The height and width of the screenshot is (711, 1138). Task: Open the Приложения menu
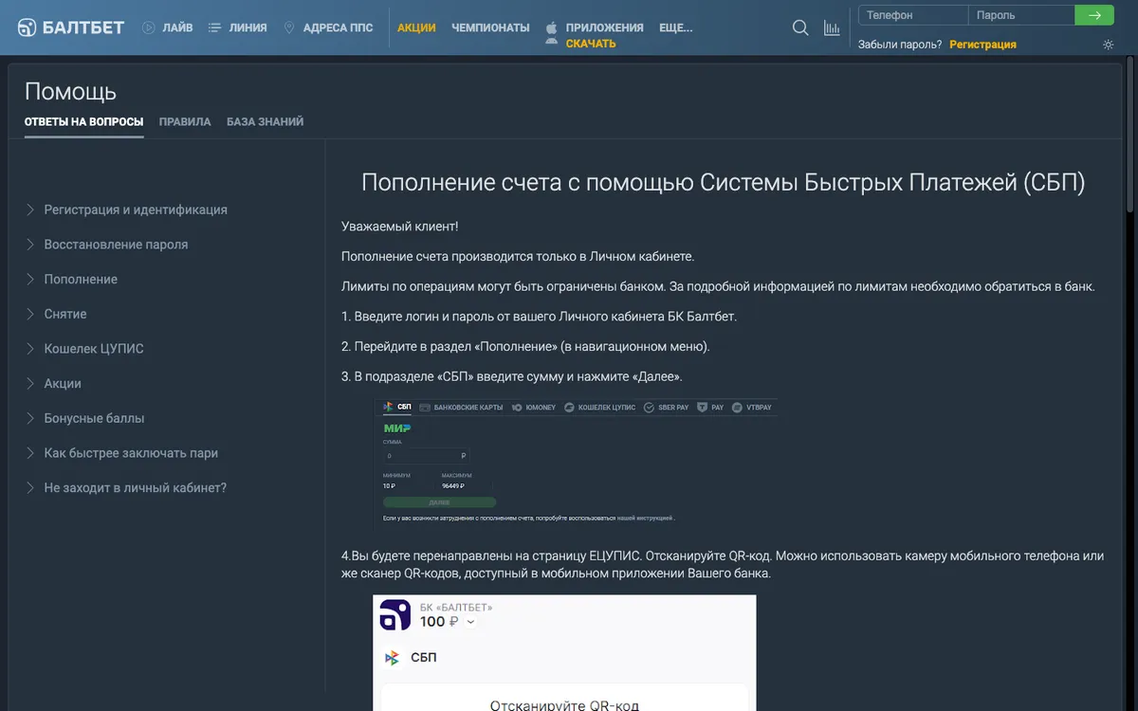[x=604, y=27]
